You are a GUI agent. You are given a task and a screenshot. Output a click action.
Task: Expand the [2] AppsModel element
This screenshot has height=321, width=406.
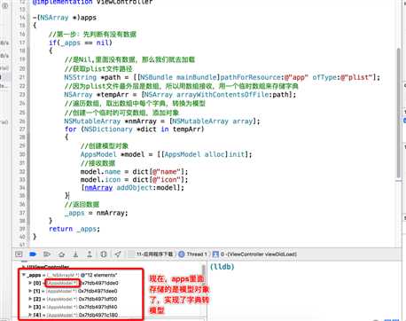(30, 299)
